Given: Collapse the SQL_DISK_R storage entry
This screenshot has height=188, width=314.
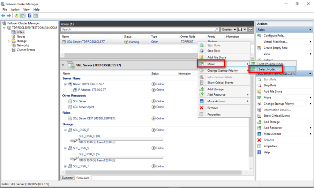Looking at the screenshot, I should [x=65, y=130].
